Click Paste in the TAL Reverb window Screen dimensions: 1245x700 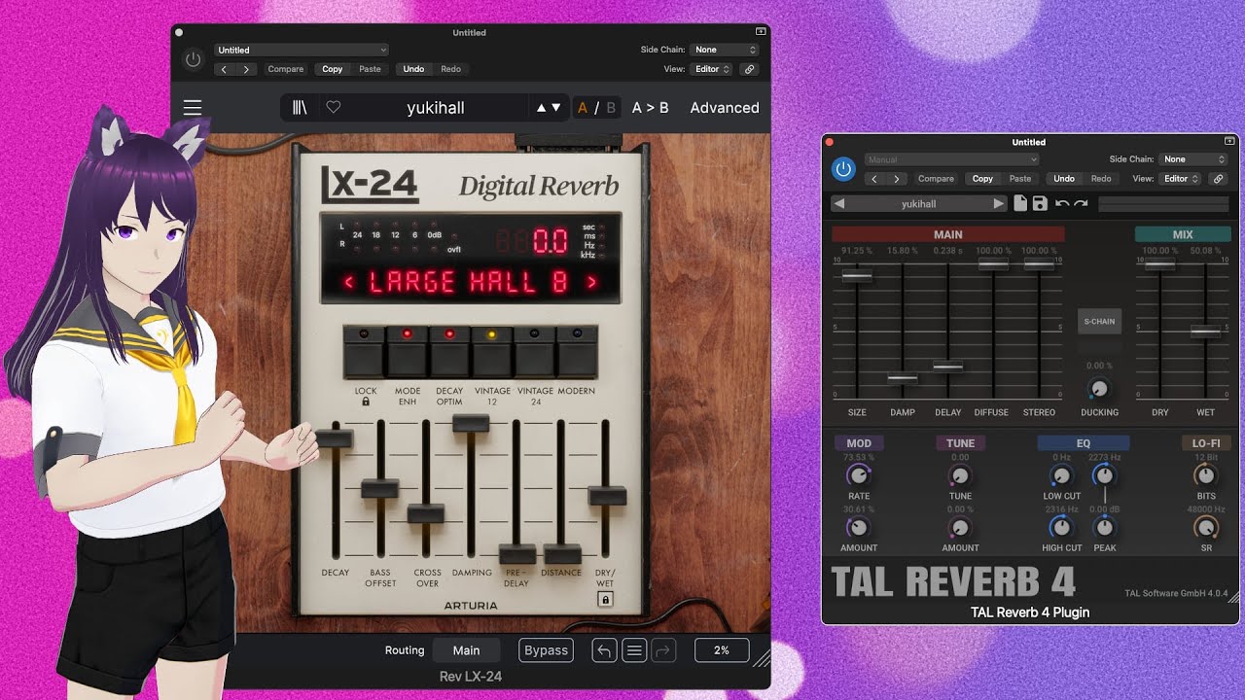pos(1020,179)
